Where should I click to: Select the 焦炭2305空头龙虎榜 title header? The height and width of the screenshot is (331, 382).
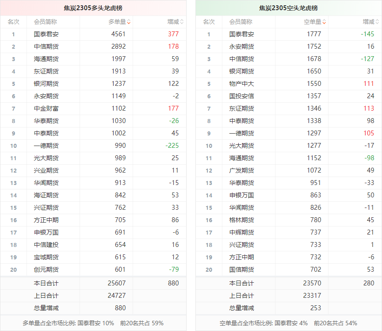[288, 8]
